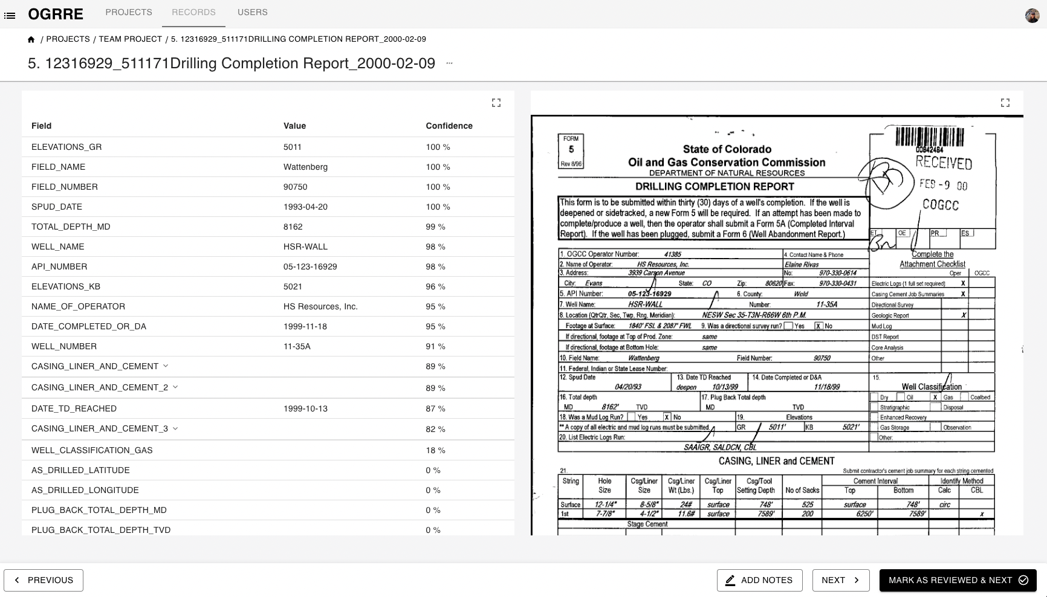Select the FIELD_NUMBER 90750 row

[268, 187]
